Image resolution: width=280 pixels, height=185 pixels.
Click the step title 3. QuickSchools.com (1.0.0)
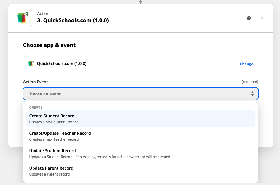(73, 20)
